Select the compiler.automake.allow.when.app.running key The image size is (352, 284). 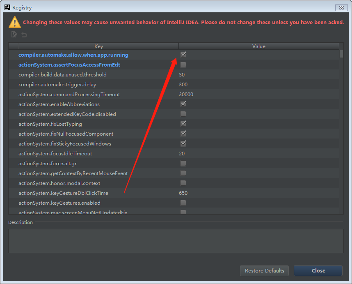click(x=73, y=55)
